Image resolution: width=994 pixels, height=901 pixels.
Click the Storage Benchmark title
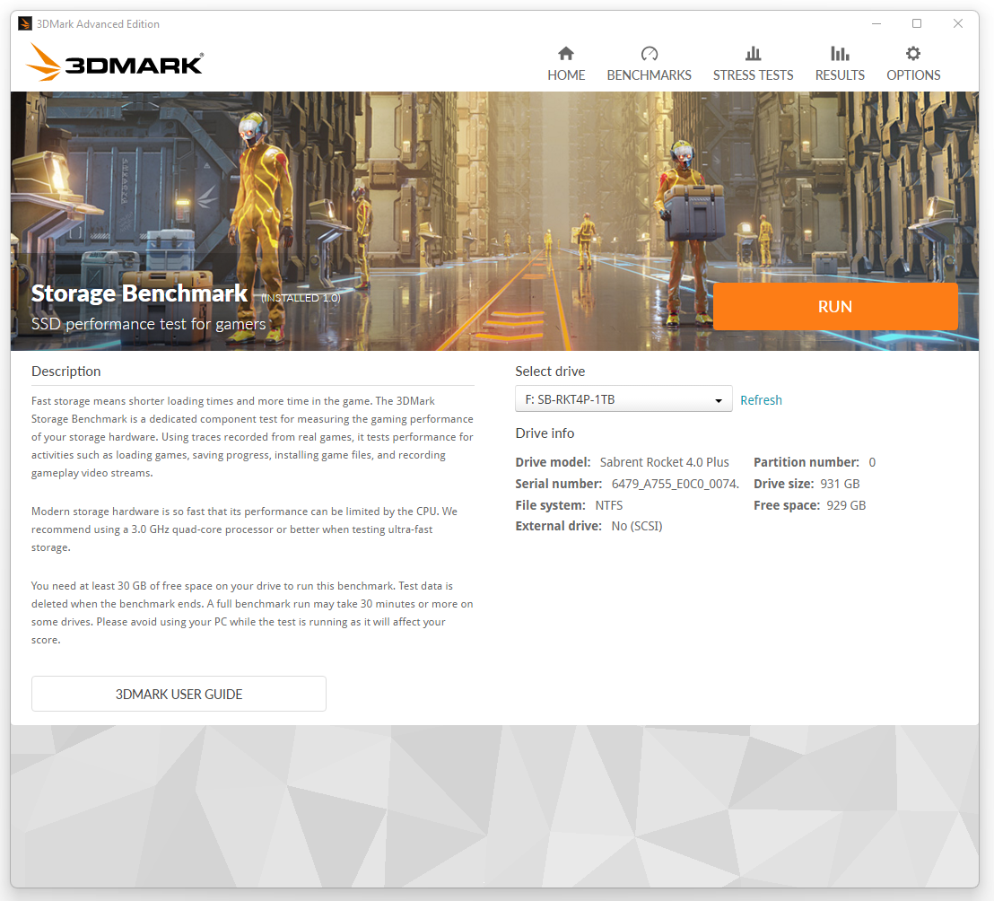(139, 293)
